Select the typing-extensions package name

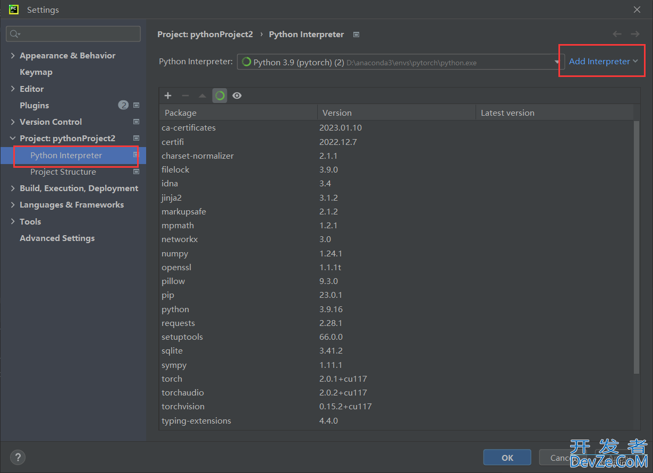[x=196, y=420]
